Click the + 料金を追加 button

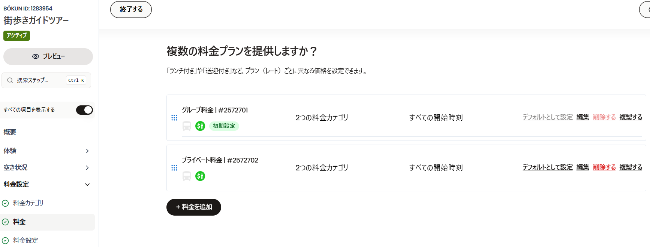[x=194, y=207]
